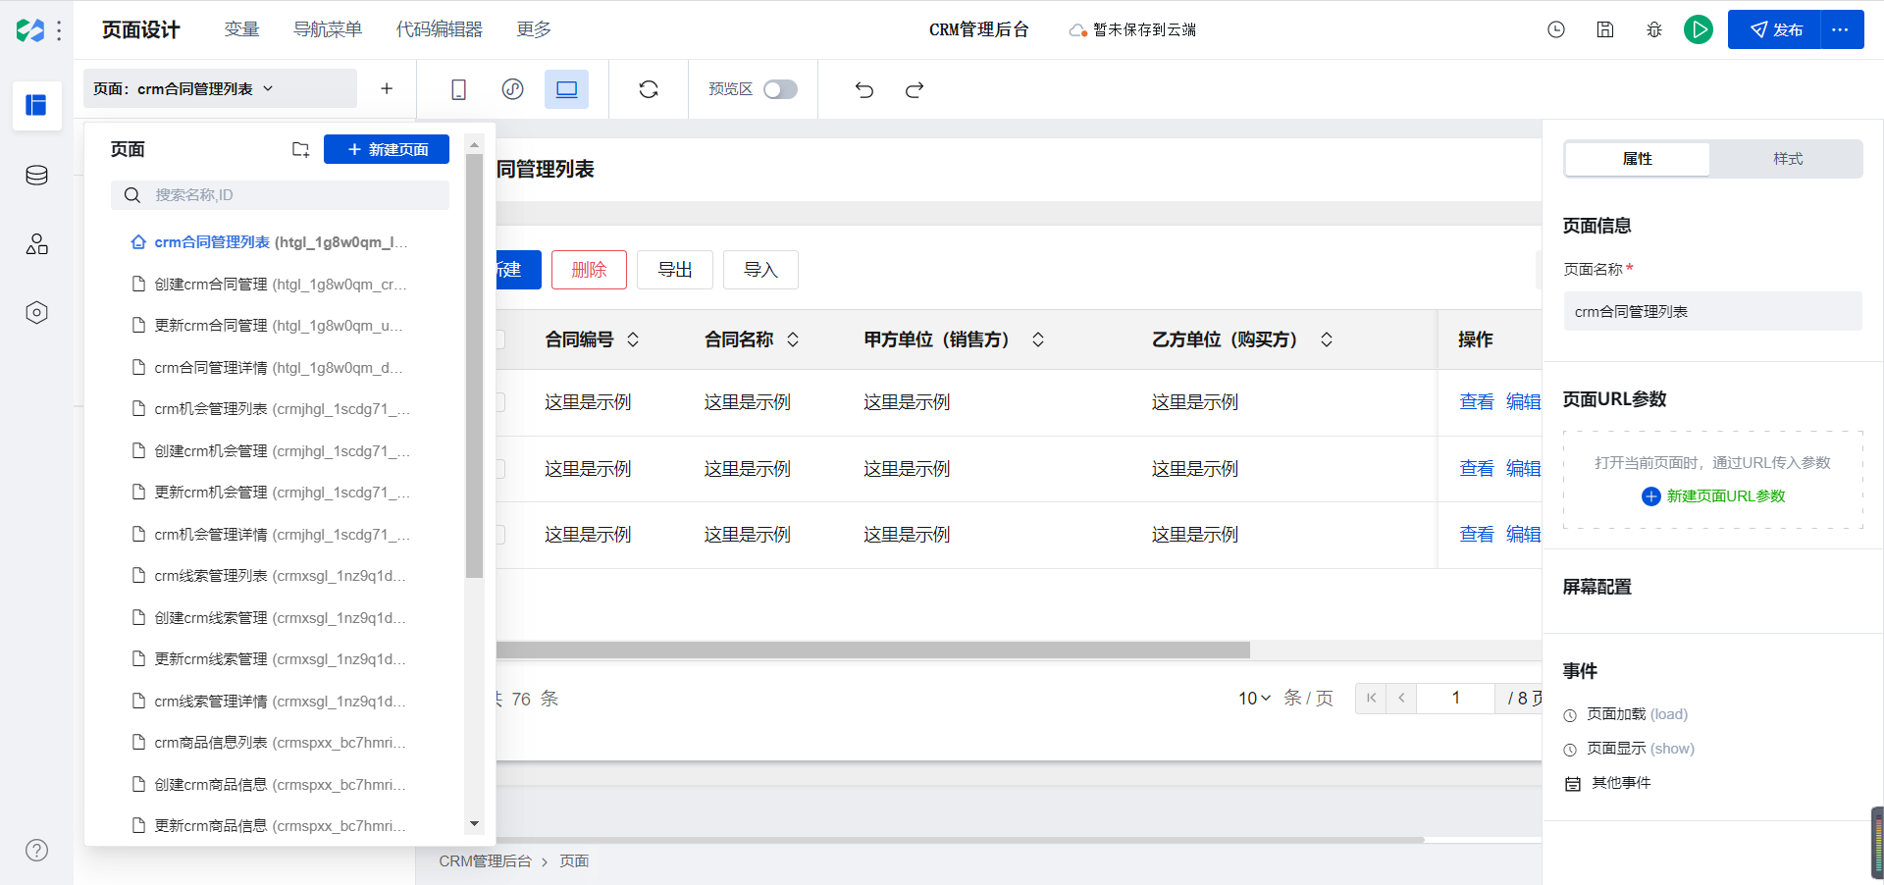Screen dimensions: 1884x885
Task: Click page list scrollbar down arrow
Action: [x=475, y=824]
